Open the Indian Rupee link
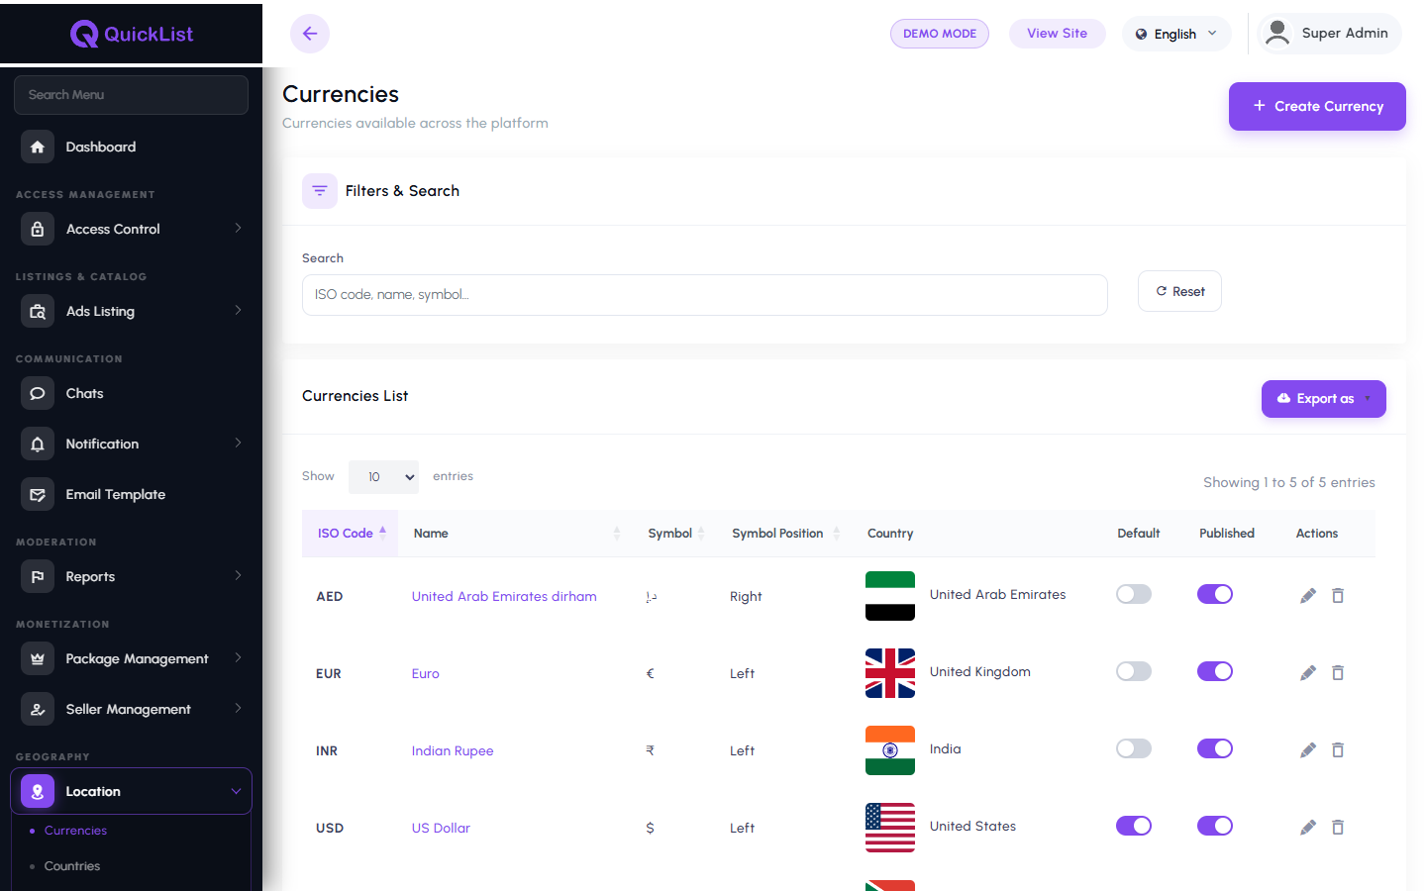1426x891 pixels. point(453,750)
